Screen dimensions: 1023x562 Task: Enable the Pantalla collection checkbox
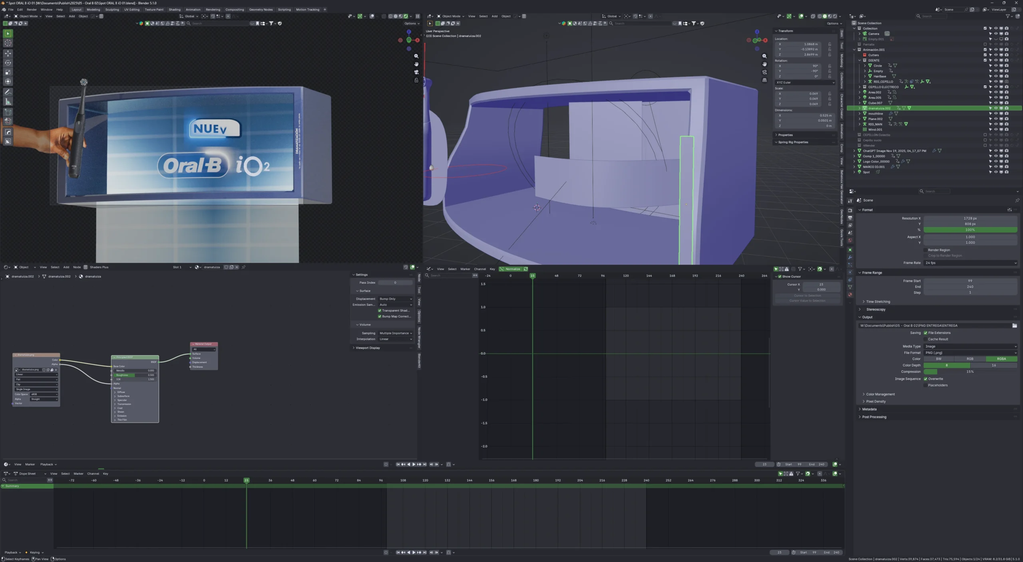tap(985, 44)
